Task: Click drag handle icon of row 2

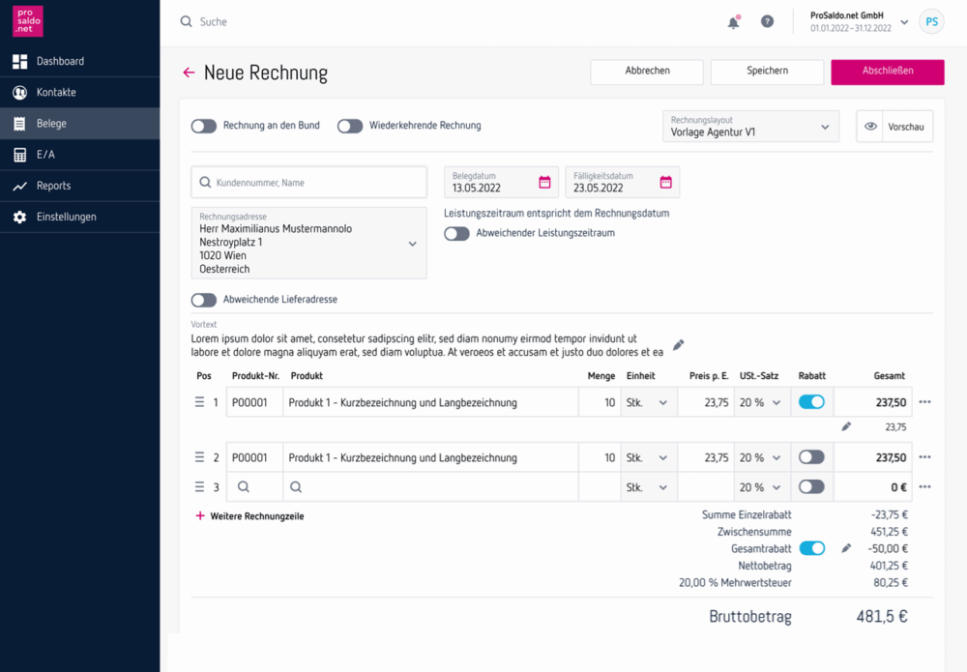Action: point(199,457)
